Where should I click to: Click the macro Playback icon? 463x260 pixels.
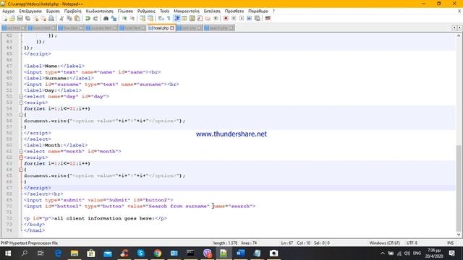[x=241, y=18]
